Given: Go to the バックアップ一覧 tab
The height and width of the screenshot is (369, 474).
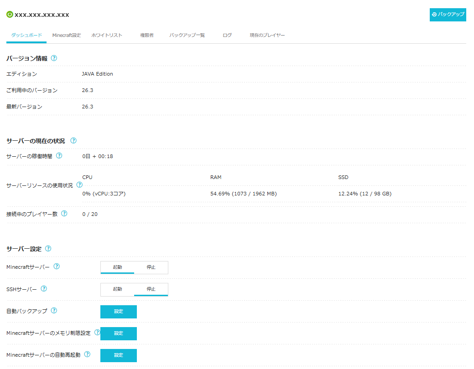Looking at the screenshot, I should 187,36.
